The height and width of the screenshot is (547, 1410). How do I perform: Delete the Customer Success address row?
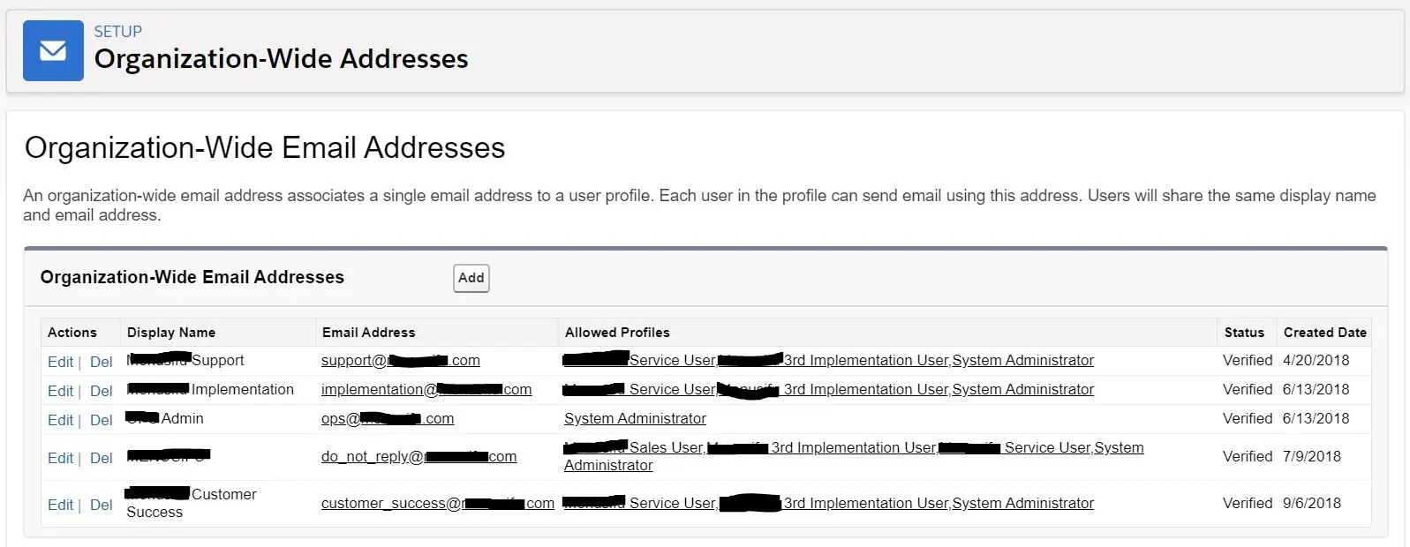click(102, 505)
